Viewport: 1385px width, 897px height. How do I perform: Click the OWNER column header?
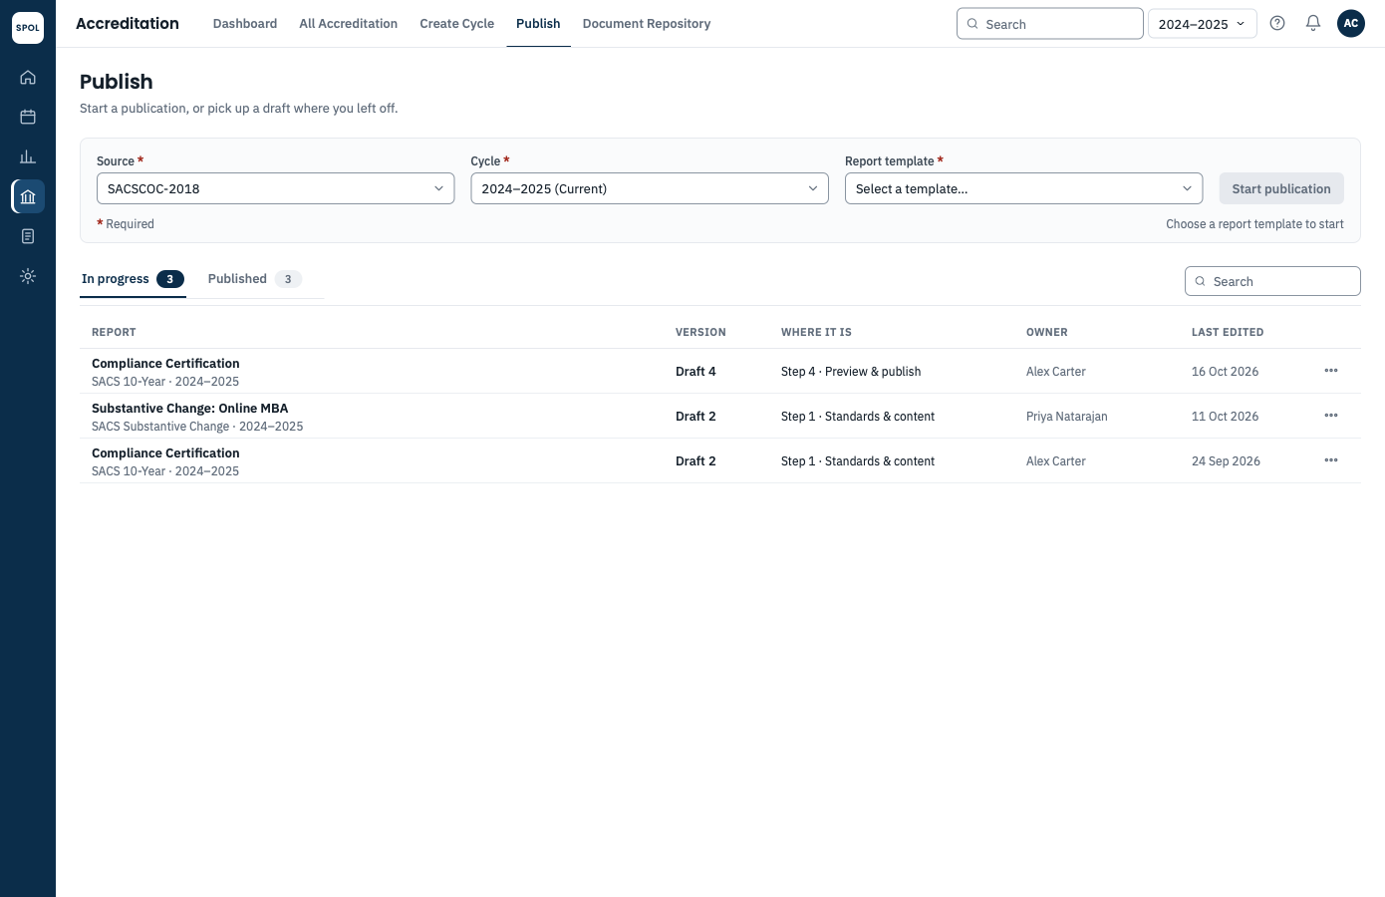[1047, 332]
